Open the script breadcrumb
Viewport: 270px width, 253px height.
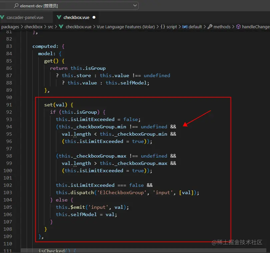172,27
